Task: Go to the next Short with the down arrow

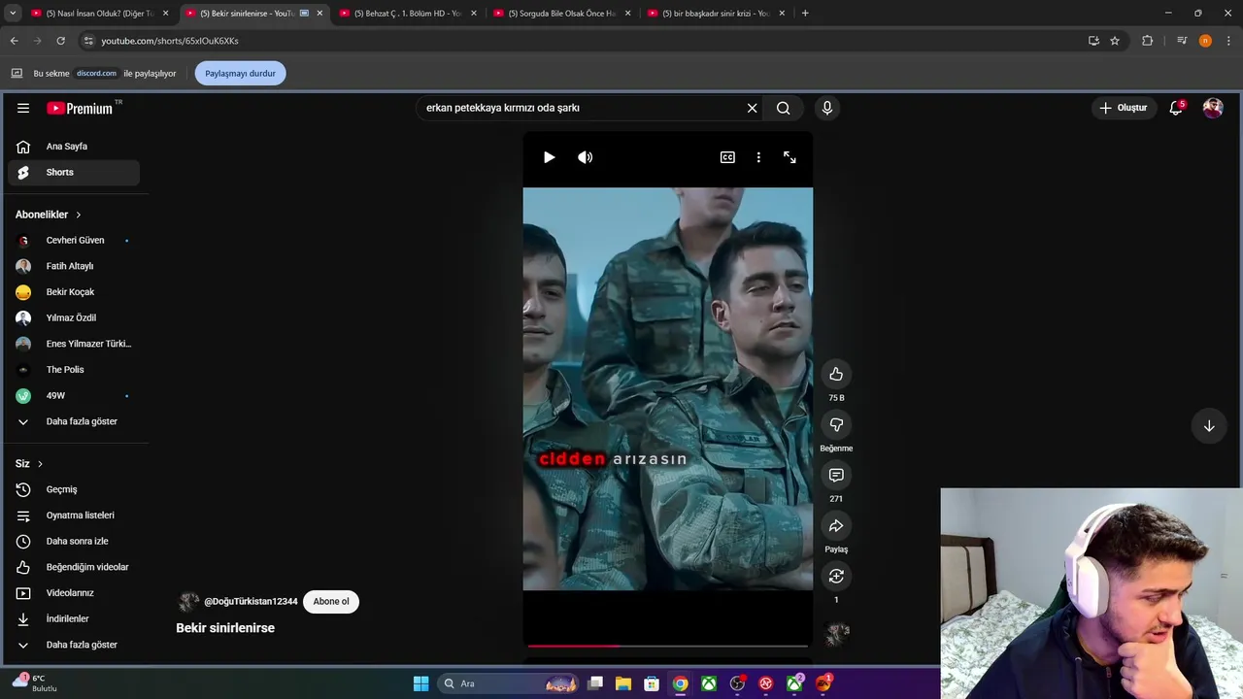Action: [x=1209, y=426]
